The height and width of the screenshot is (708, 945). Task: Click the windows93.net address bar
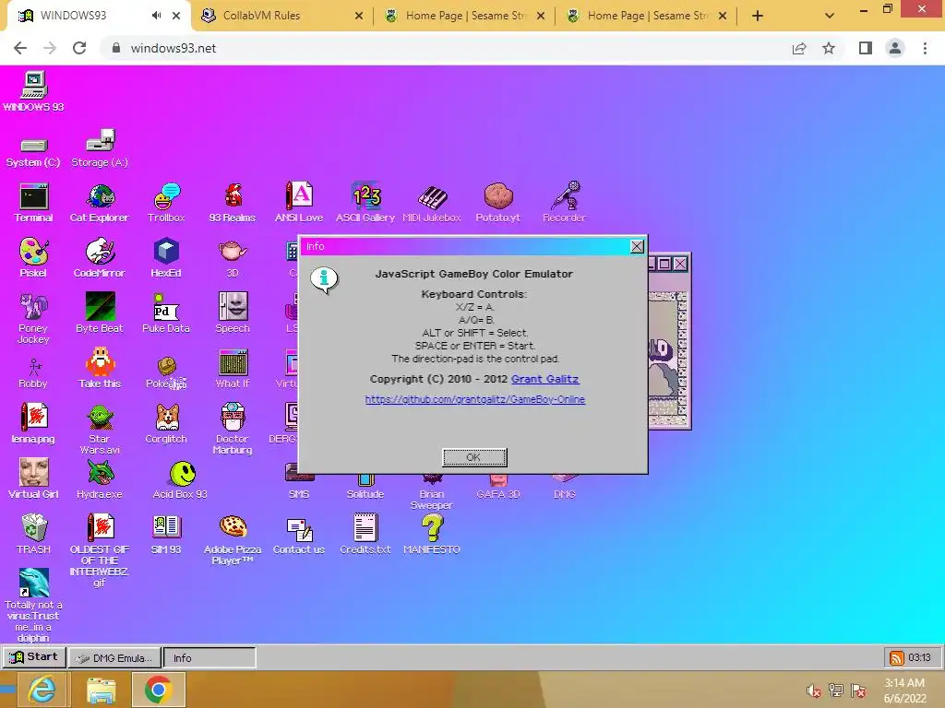point(446,48)
